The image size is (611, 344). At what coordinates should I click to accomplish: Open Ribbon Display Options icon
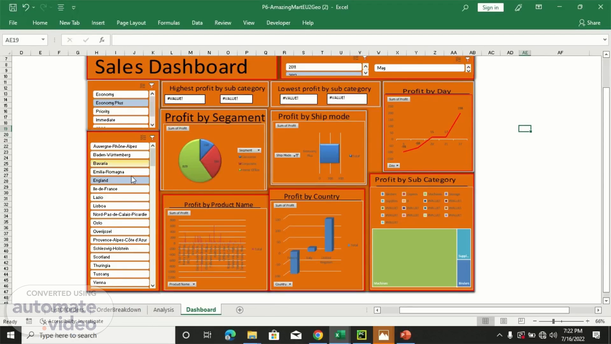(539, 7)
